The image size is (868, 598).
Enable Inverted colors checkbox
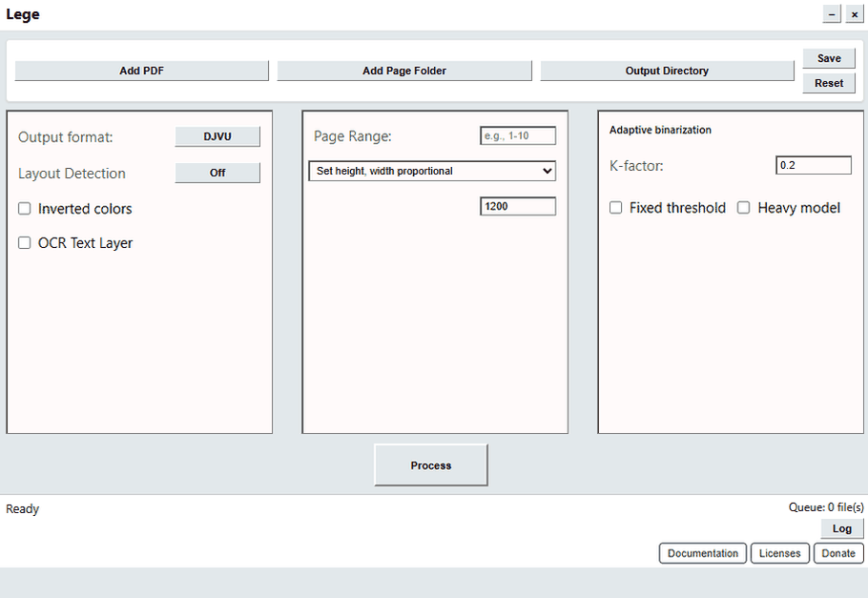coord(25,209)
